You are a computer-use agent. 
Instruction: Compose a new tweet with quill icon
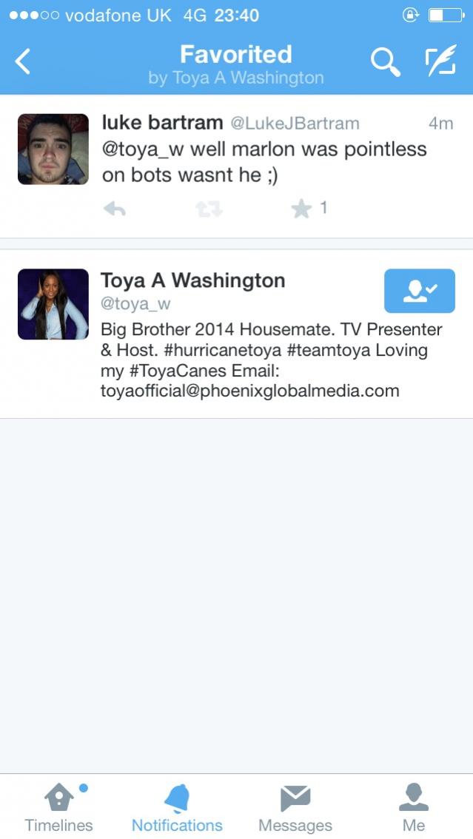pyautogui.click(x=441, y=59)
